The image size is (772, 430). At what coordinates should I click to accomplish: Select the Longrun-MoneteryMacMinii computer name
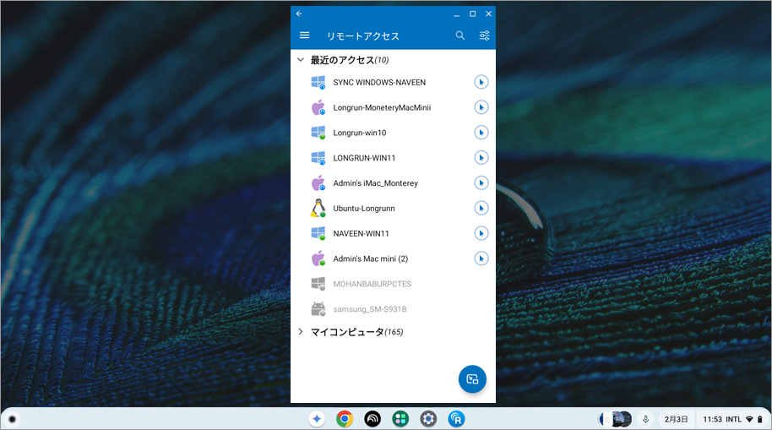coord(382,107)
